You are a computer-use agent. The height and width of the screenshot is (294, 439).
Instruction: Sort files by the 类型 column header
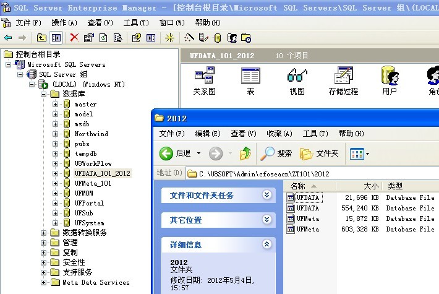[x=411, y=186]
